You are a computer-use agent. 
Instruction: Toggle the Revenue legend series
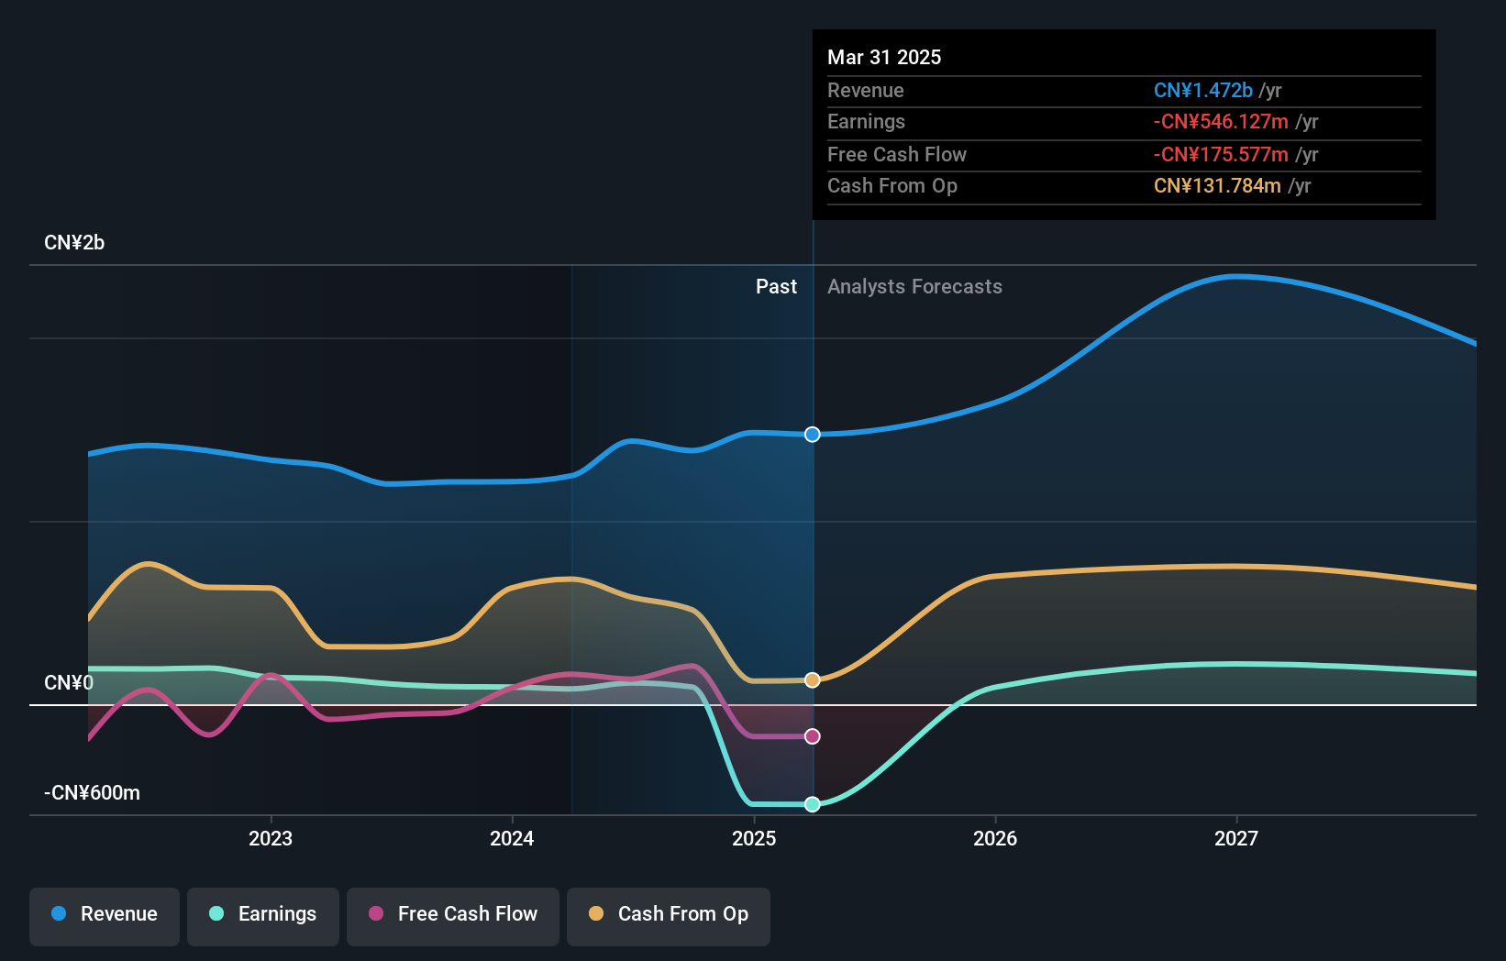[x=105, y=916]
